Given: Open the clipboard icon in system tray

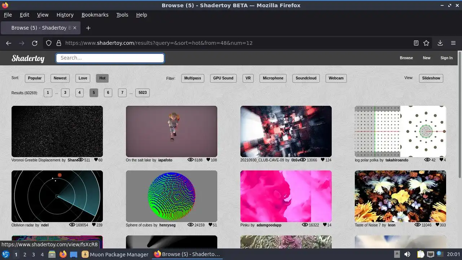Looking at the screenshot, I should click(420, 254).
